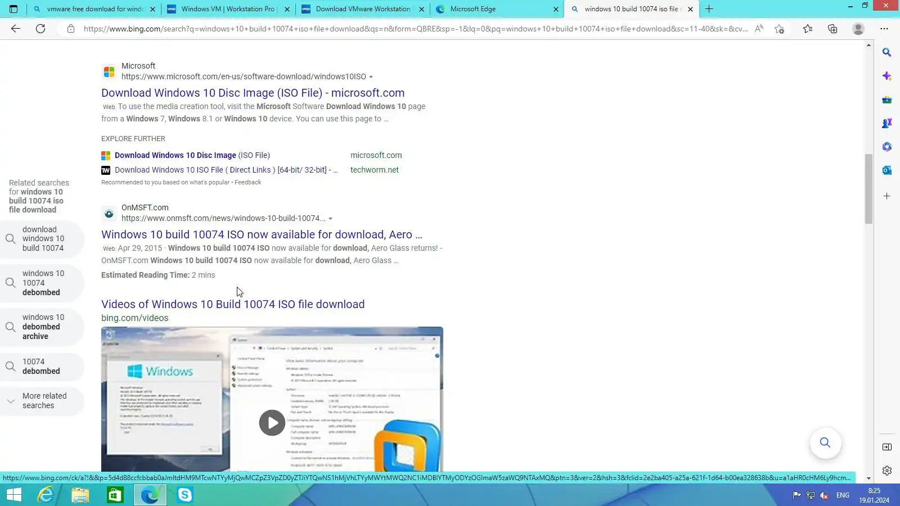
Task: Add a new app to sidebar
Action: [x=887, y=196]
